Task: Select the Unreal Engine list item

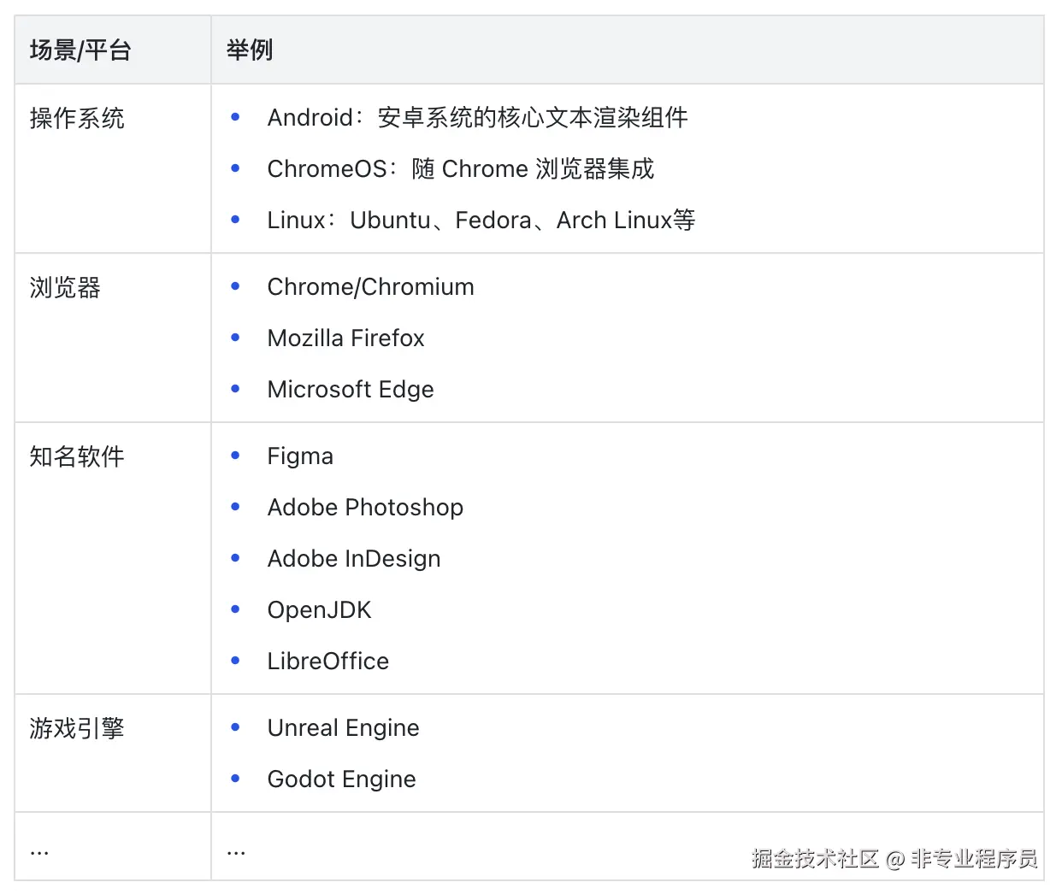Action: 343,728
